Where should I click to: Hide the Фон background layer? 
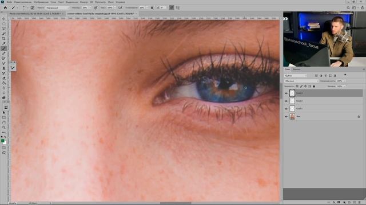point(286,116)
